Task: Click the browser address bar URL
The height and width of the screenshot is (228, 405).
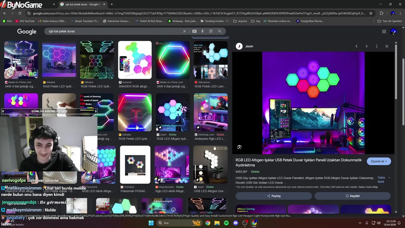Action: pyautogui.click(x=199, y=13)
